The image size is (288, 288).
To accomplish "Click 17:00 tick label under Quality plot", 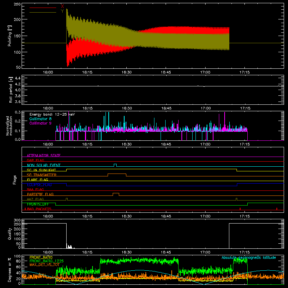I will [205, 252].
